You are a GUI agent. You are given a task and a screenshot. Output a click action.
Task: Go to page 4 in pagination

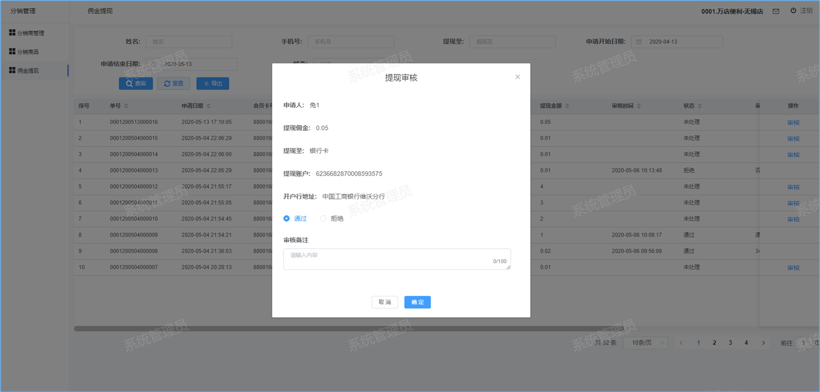point(746,343)
